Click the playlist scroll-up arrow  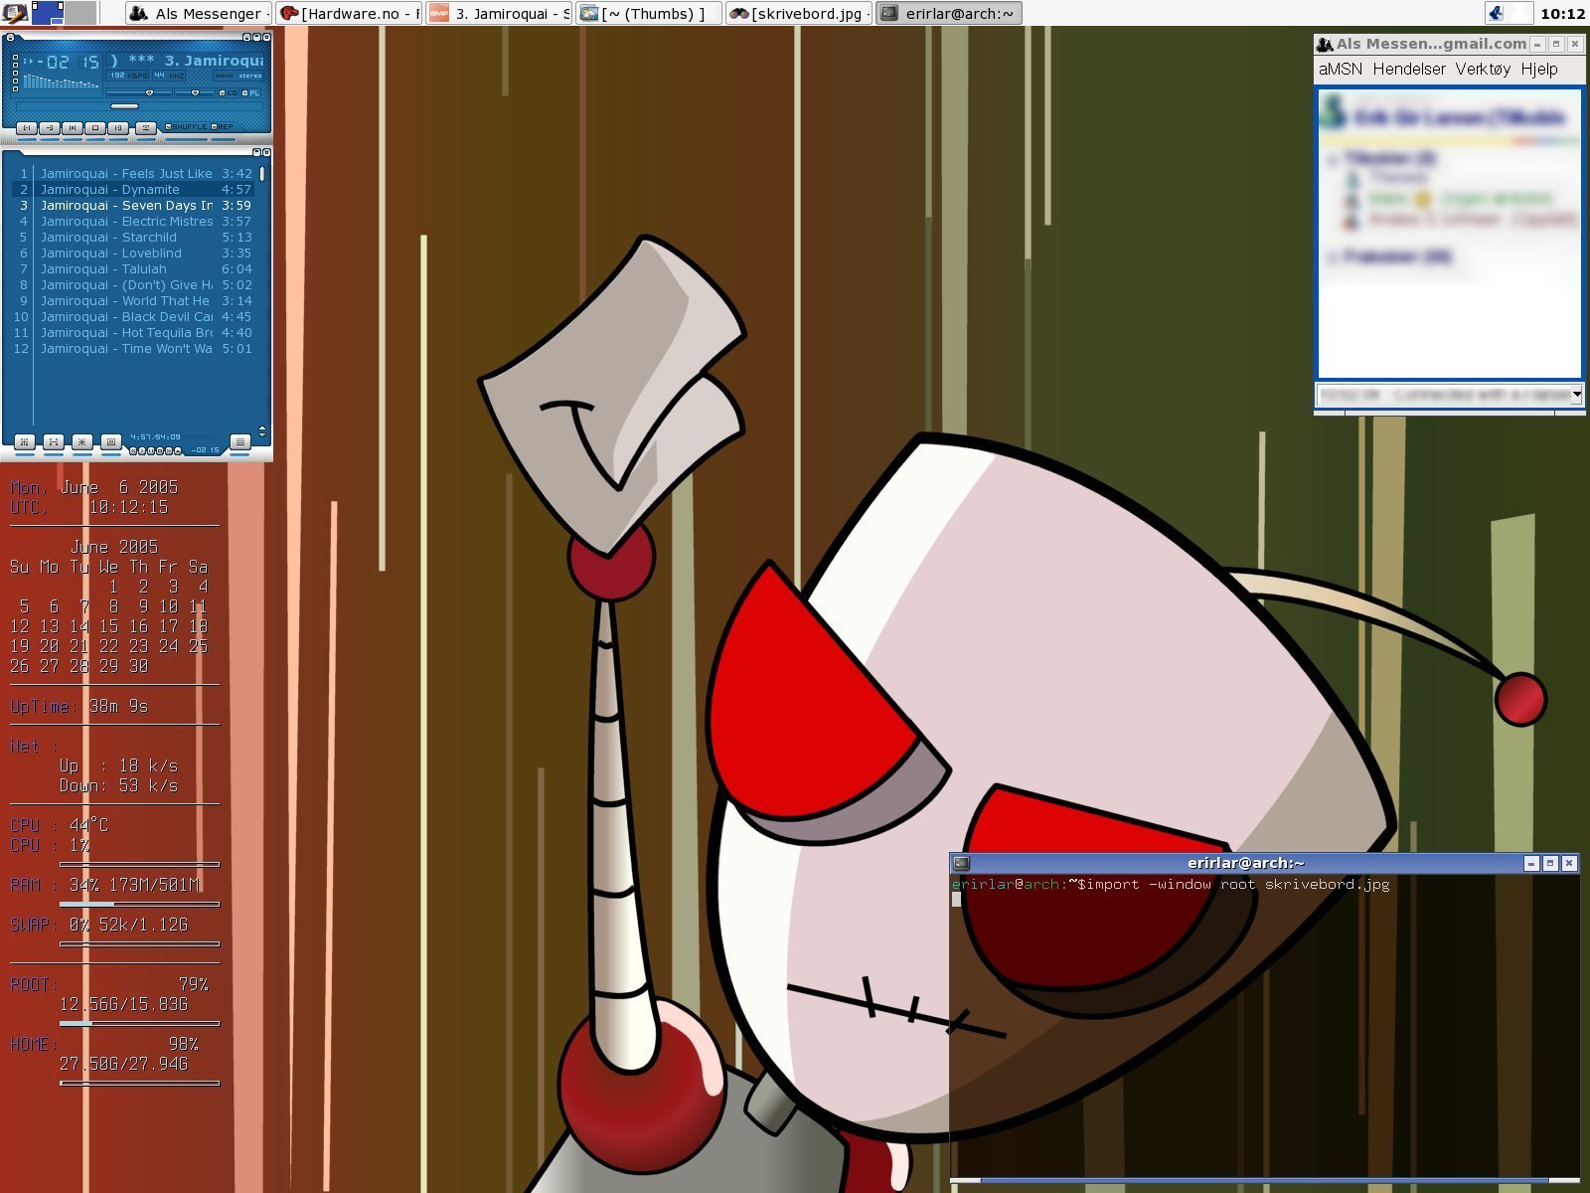262,428
